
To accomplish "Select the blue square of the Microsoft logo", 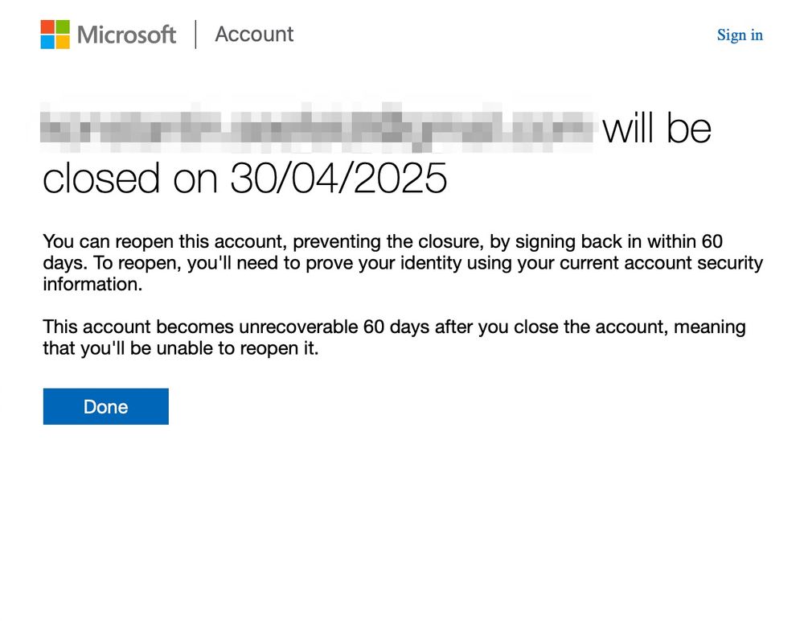I will tap(46, 43).
